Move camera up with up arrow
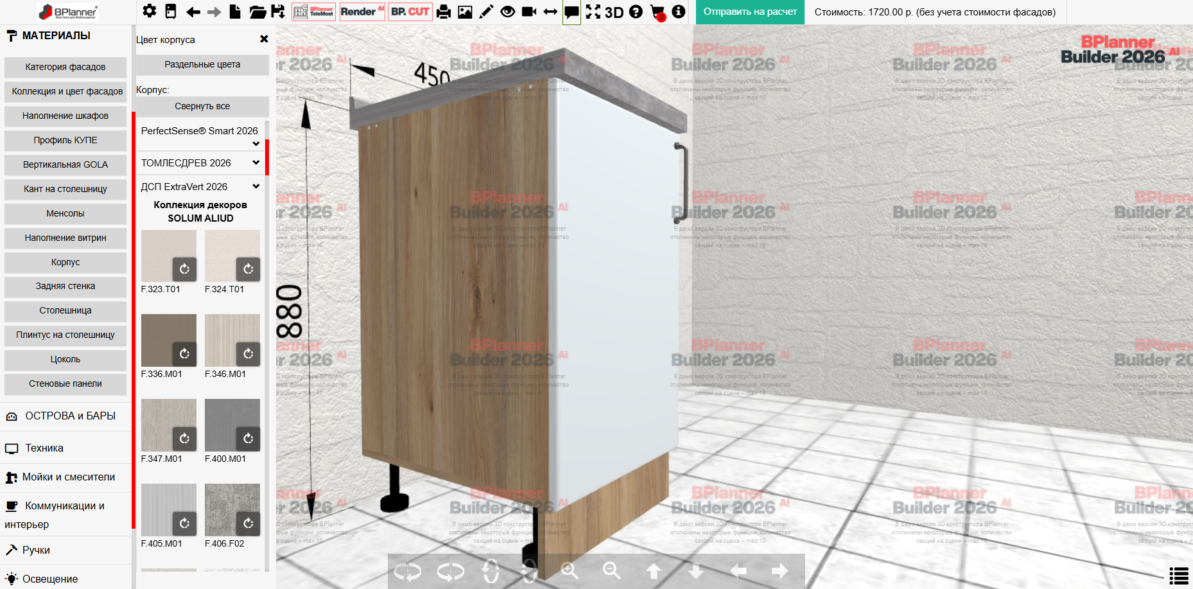This screenshot has width=1193, height=589. 654,570
